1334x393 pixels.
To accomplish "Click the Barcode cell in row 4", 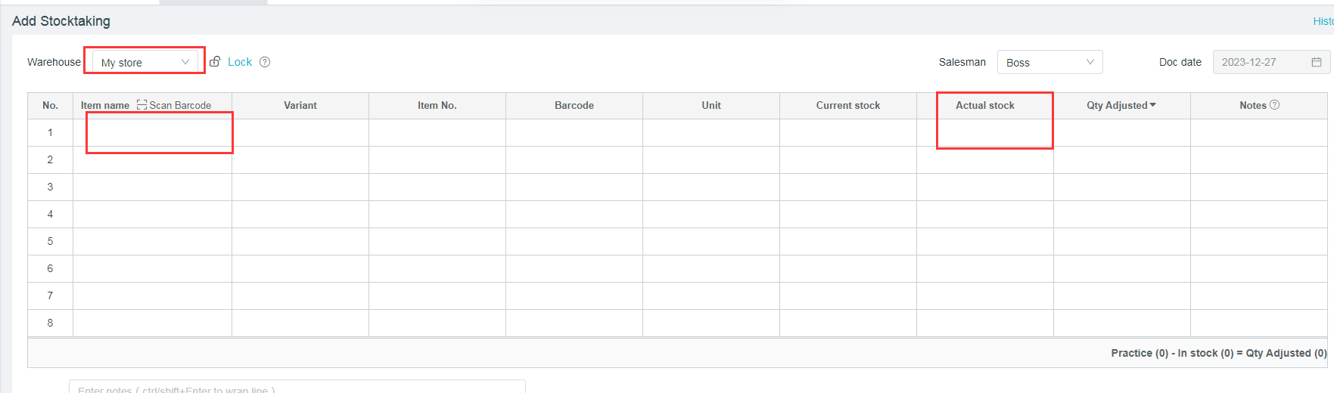I will (x=574, y=215).
